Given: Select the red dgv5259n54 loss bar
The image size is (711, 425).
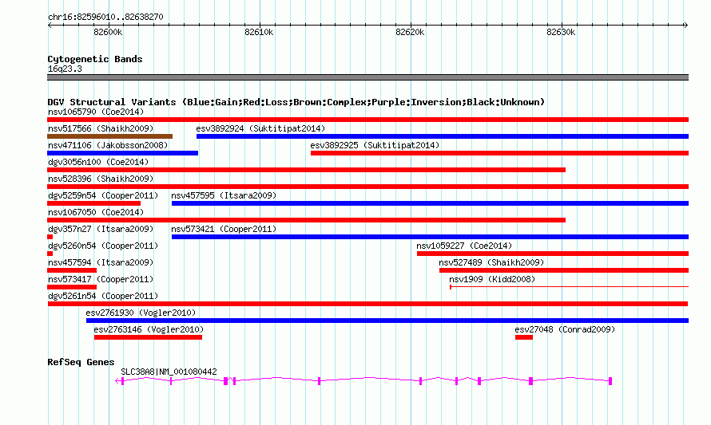Looking at the screenshot, I should pos(93,203).
